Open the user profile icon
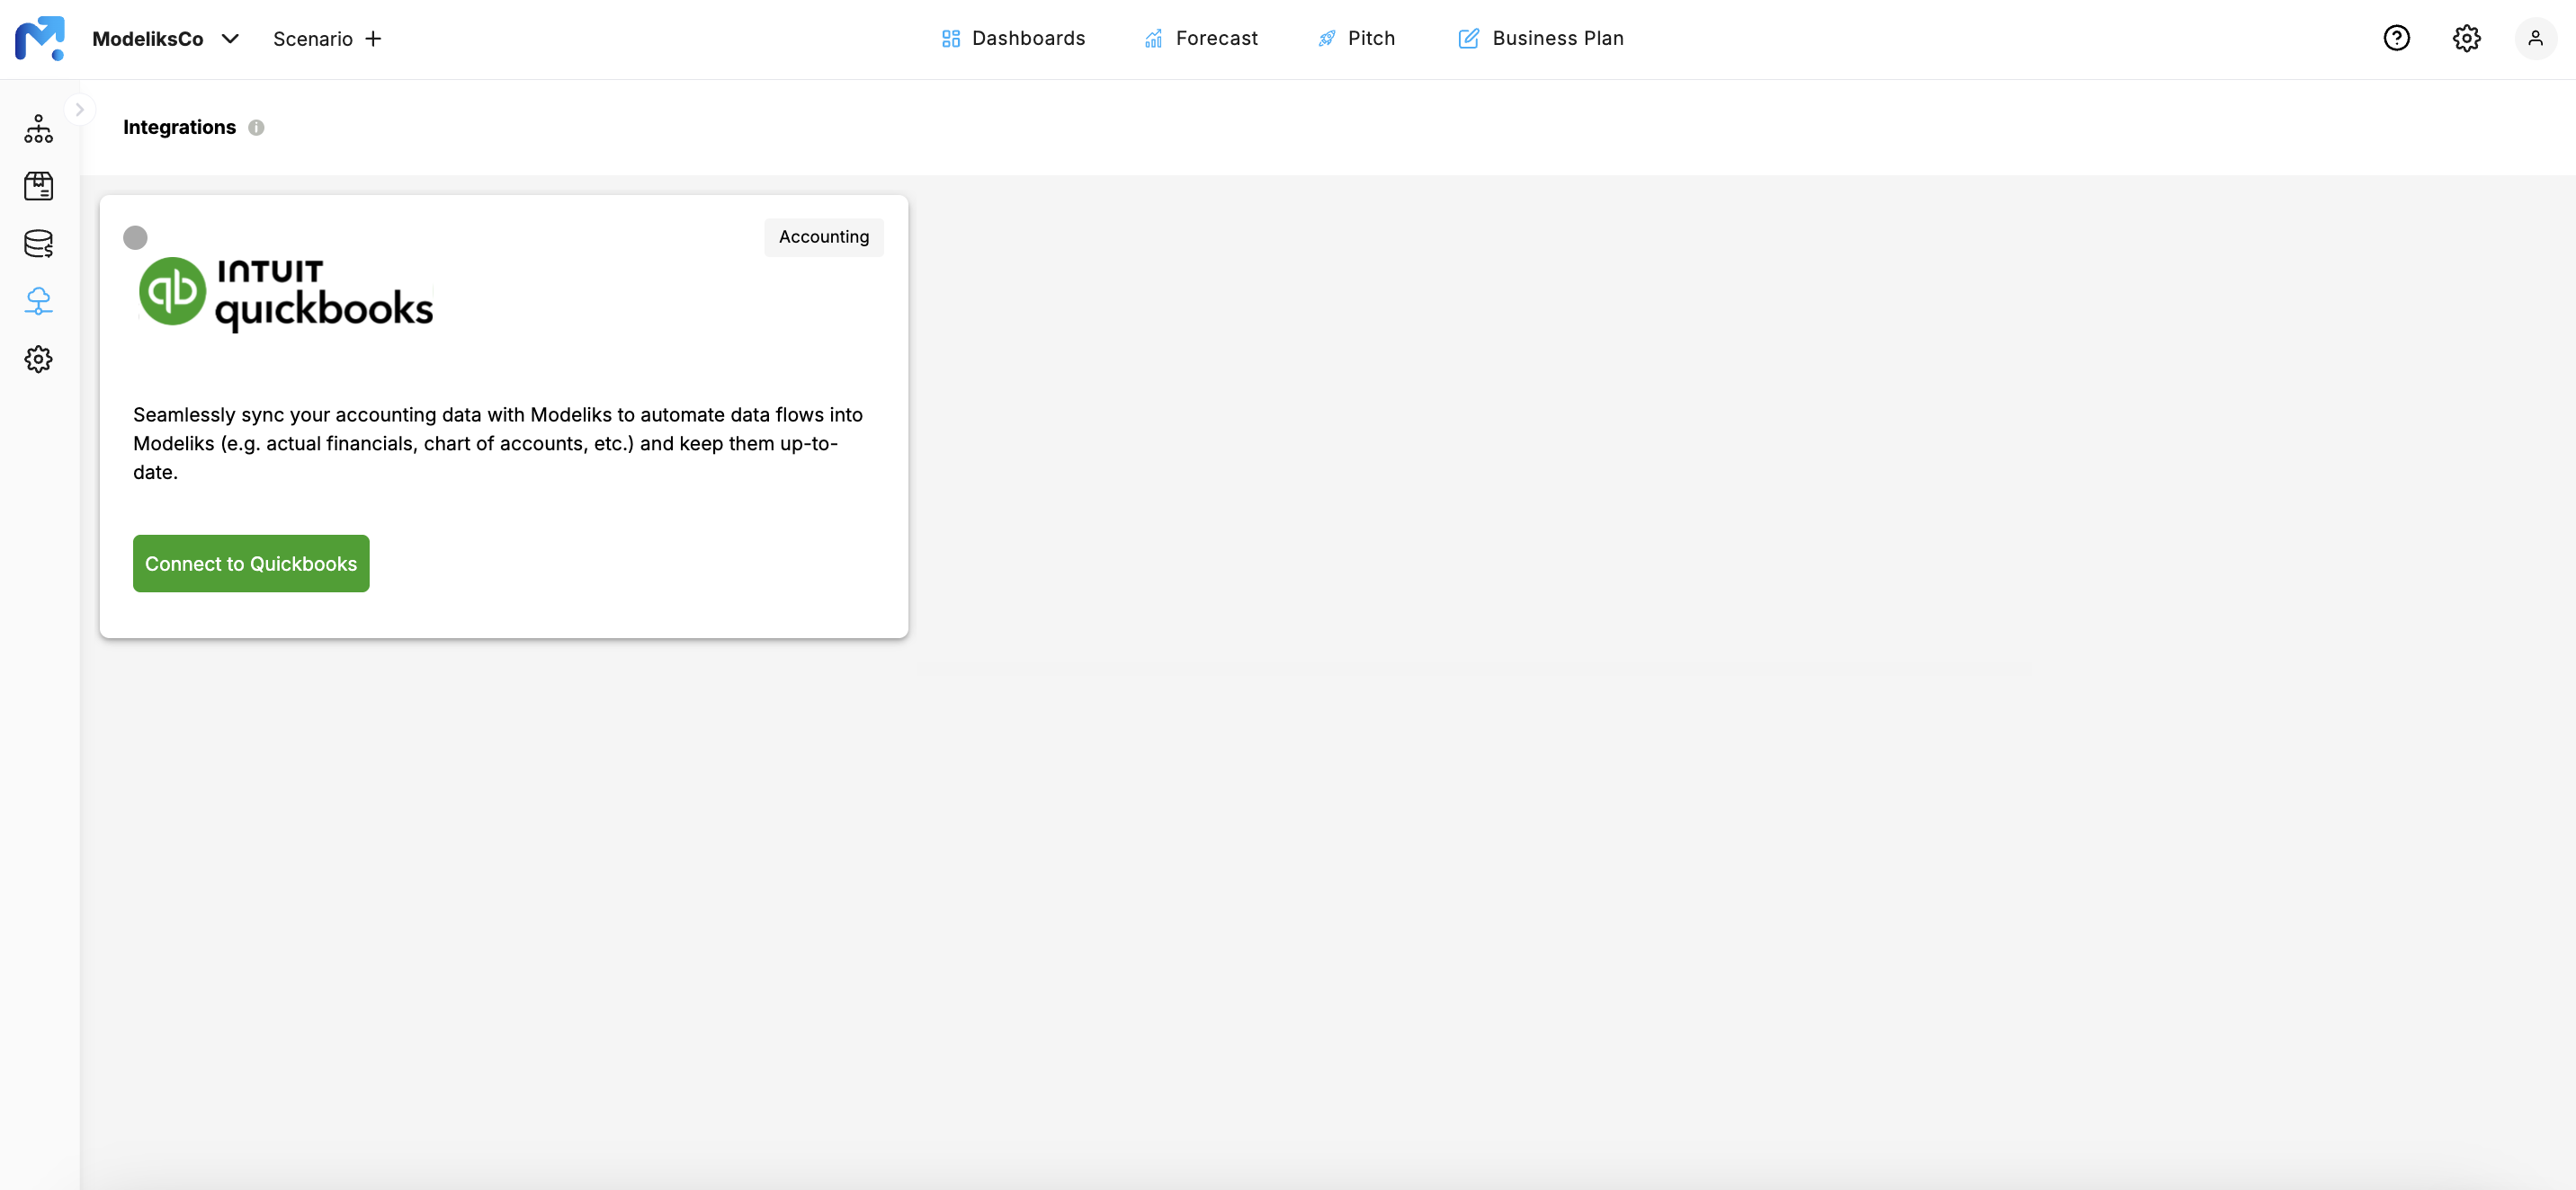Viewport: 2576px width, 1190px height. click(x=2536, y=37)
